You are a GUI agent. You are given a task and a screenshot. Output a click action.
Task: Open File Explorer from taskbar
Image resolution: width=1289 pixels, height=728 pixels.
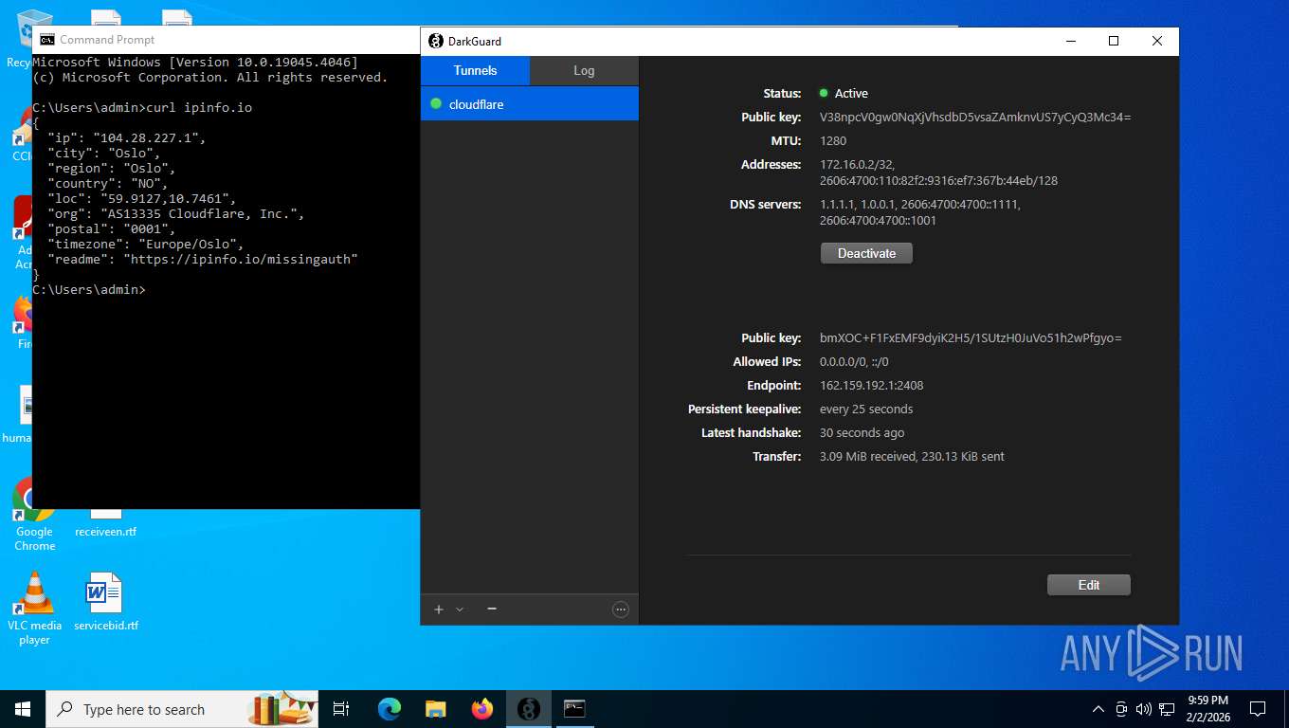pyautogui.click(x=435, y=709)
